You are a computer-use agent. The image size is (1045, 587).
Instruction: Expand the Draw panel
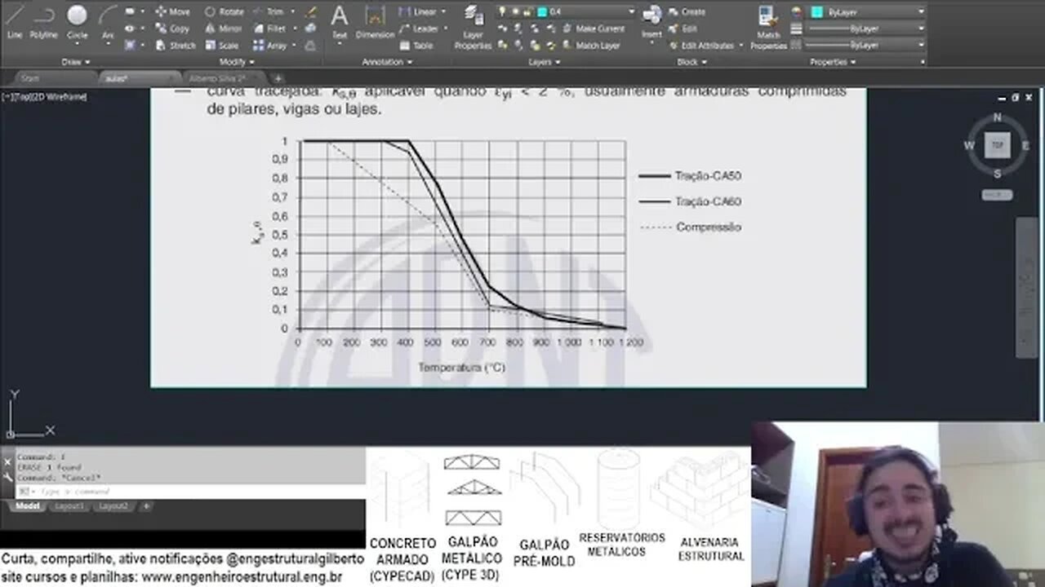(x=77, y=62)
